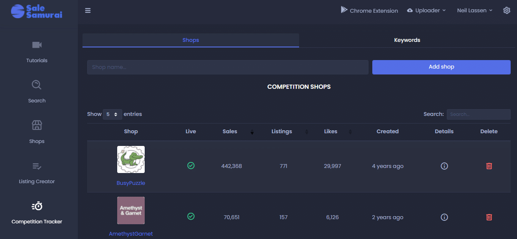Go to Shops storefront icon in sidebar
This screenshot has height=239, width=517.
click(37, 125)
